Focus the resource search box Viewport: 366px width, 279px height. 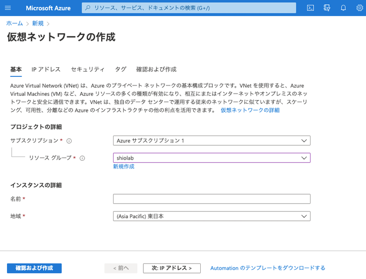coord(189,8)
